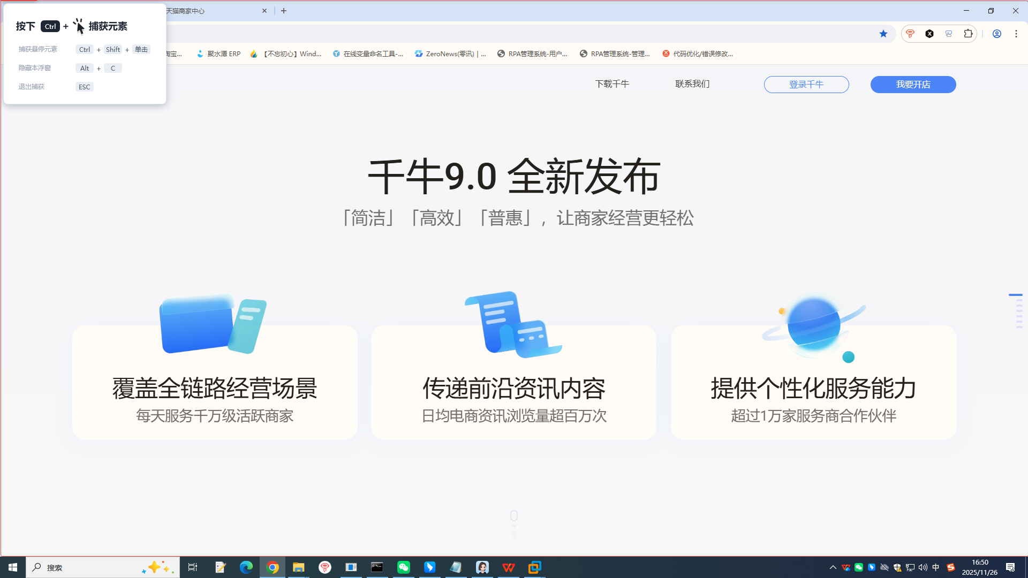Switch to the 天猫商家中心 tab
This screenshot has width=1028, height=578.
pyautogui.click(x=214, y=11)
